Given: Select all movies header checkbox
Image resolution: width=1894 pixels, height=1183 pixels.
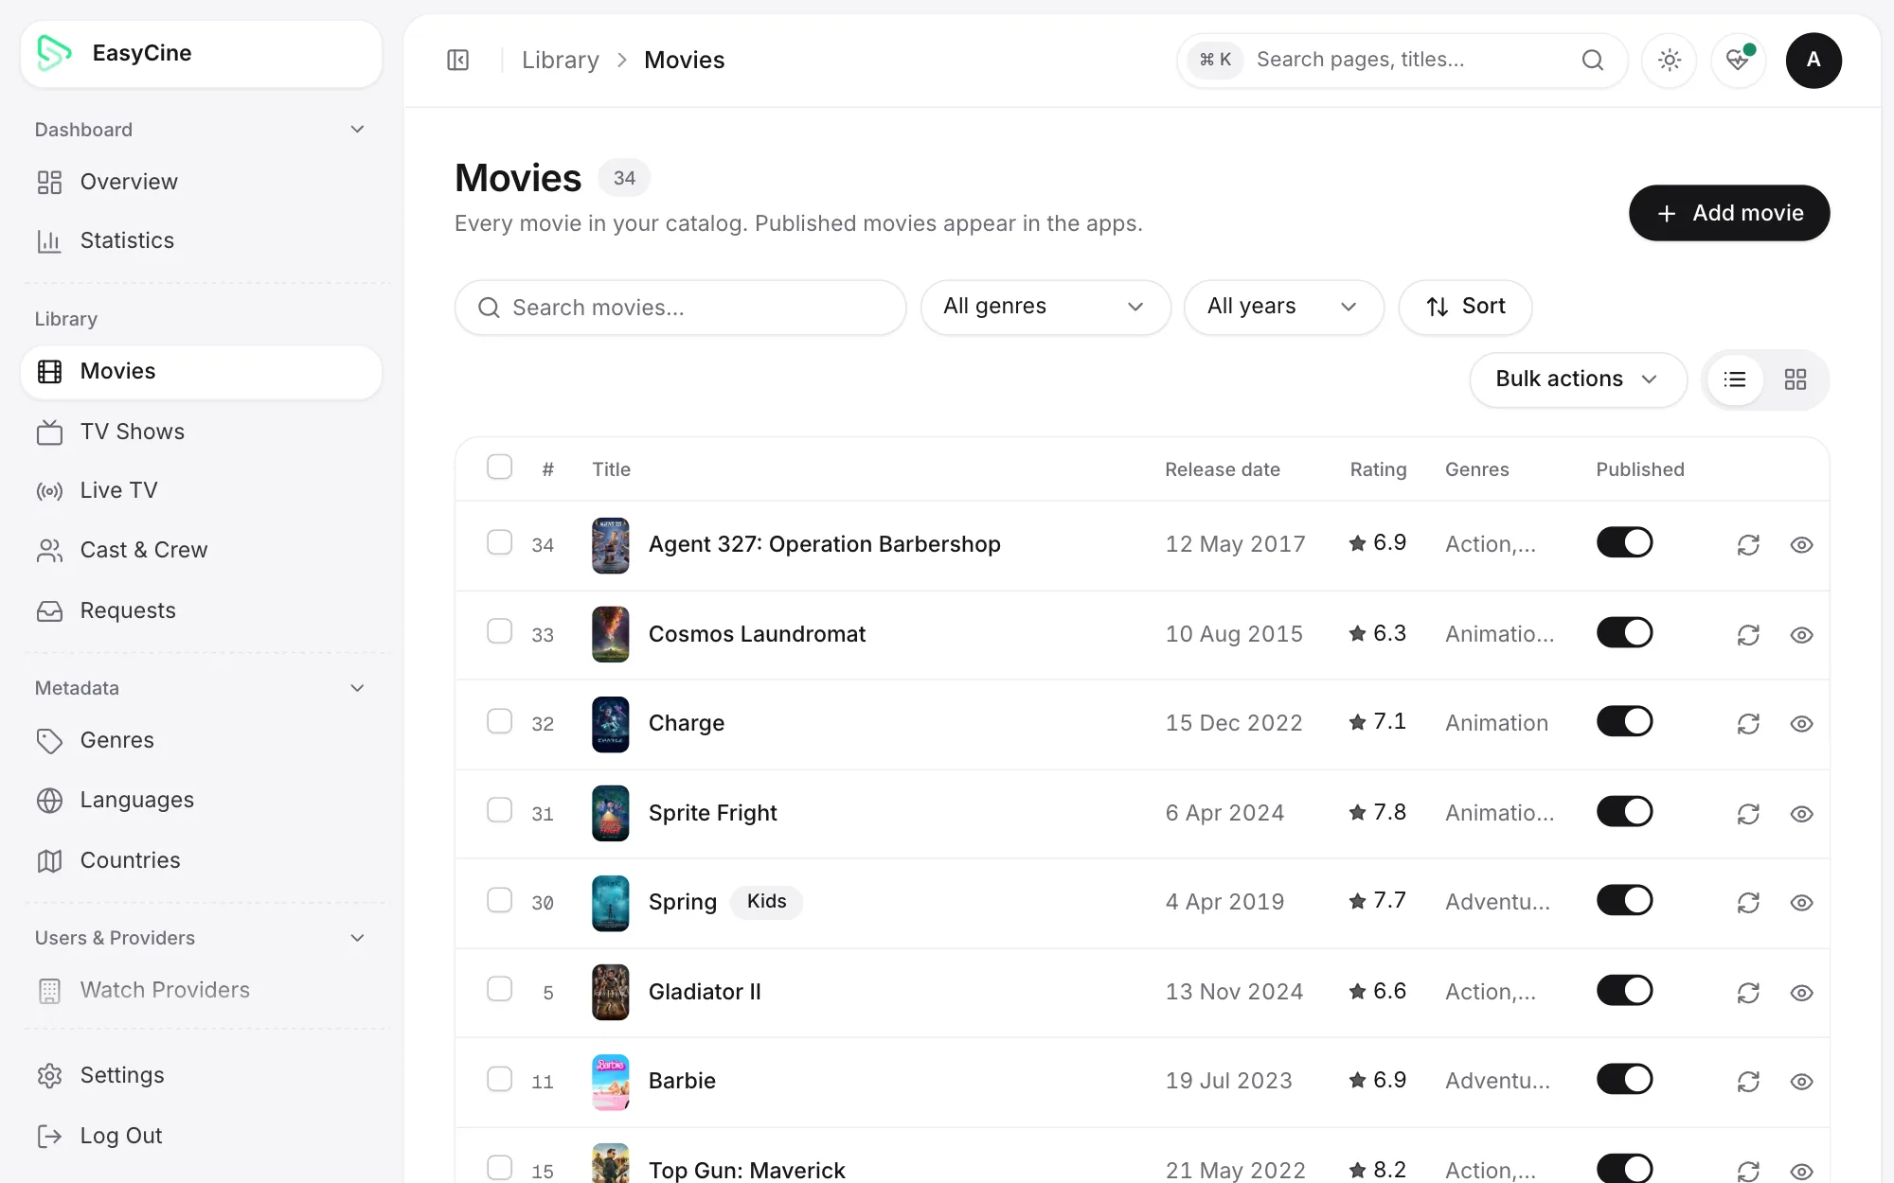Looking at the screenshot, I should 499,468.
